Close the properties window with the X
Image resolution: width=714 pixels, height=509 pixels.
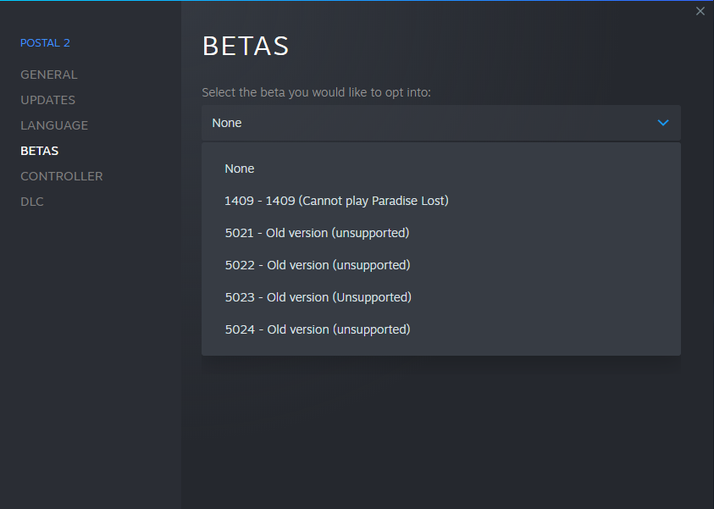tap(700, 11)
